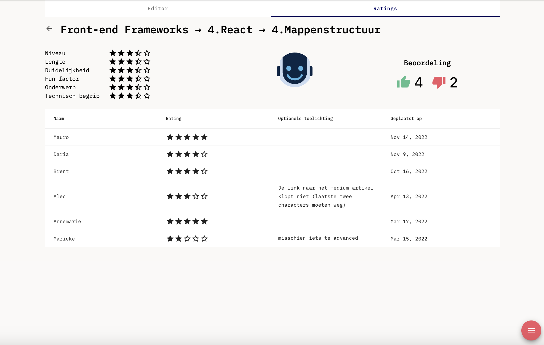
Task: Select the name Mauro in the table
Action: 61,137
